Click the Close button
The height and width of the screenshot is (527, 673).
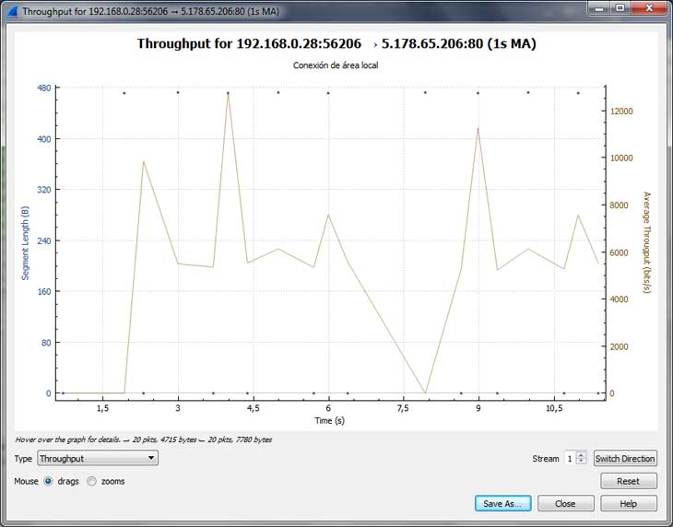[x=565, y=503]
